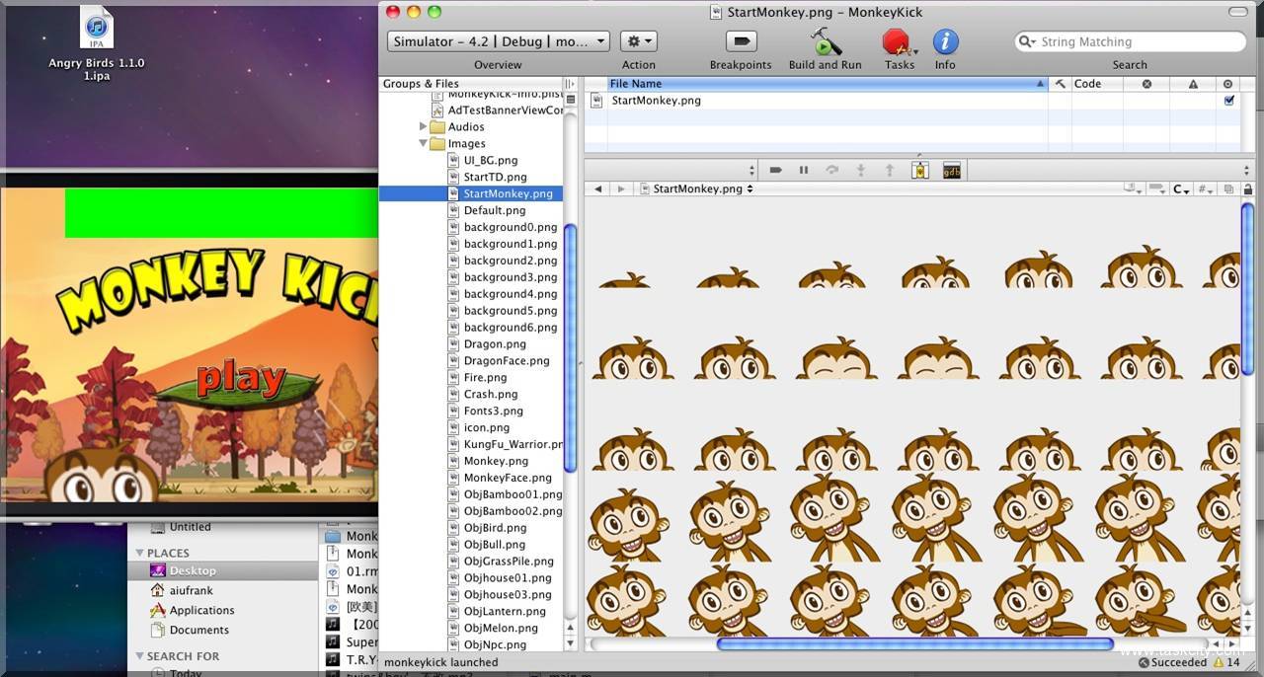Select background0.png

tap(511, 227)
